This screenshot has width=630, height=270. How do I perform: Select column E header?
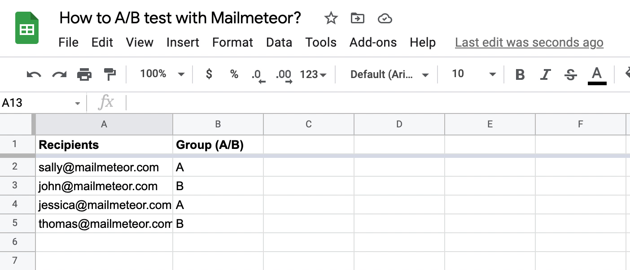(x=490, y=124)
